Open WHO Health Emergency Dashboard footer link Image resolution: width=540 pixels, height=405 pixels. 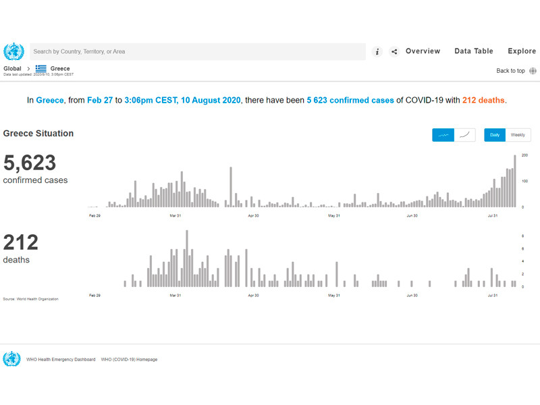pyautogui.click(x=61, y=360)
